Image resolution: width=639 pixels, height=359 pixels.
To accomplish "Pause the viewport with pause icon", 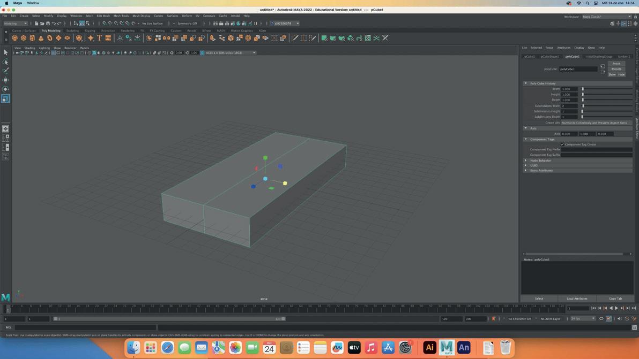I will click(x=256, y=24).
